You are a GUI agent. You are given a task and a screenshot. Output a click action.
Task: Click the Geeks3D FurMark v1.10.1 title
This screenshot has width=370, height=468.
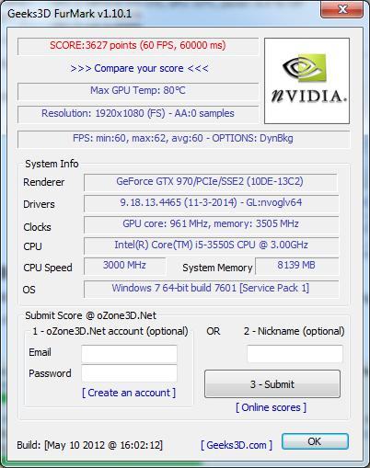pyautogui.click(x=70, y=14)
